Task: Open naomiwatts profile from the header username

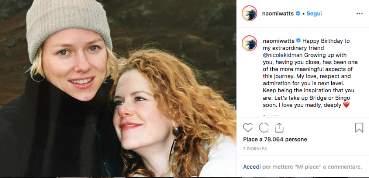Action: pos(278,14)
